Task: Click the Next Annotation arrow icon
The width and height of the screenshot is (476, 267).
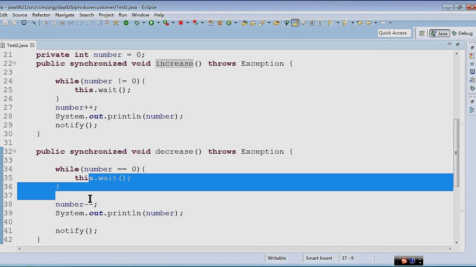Action: (x=330, y=23)
